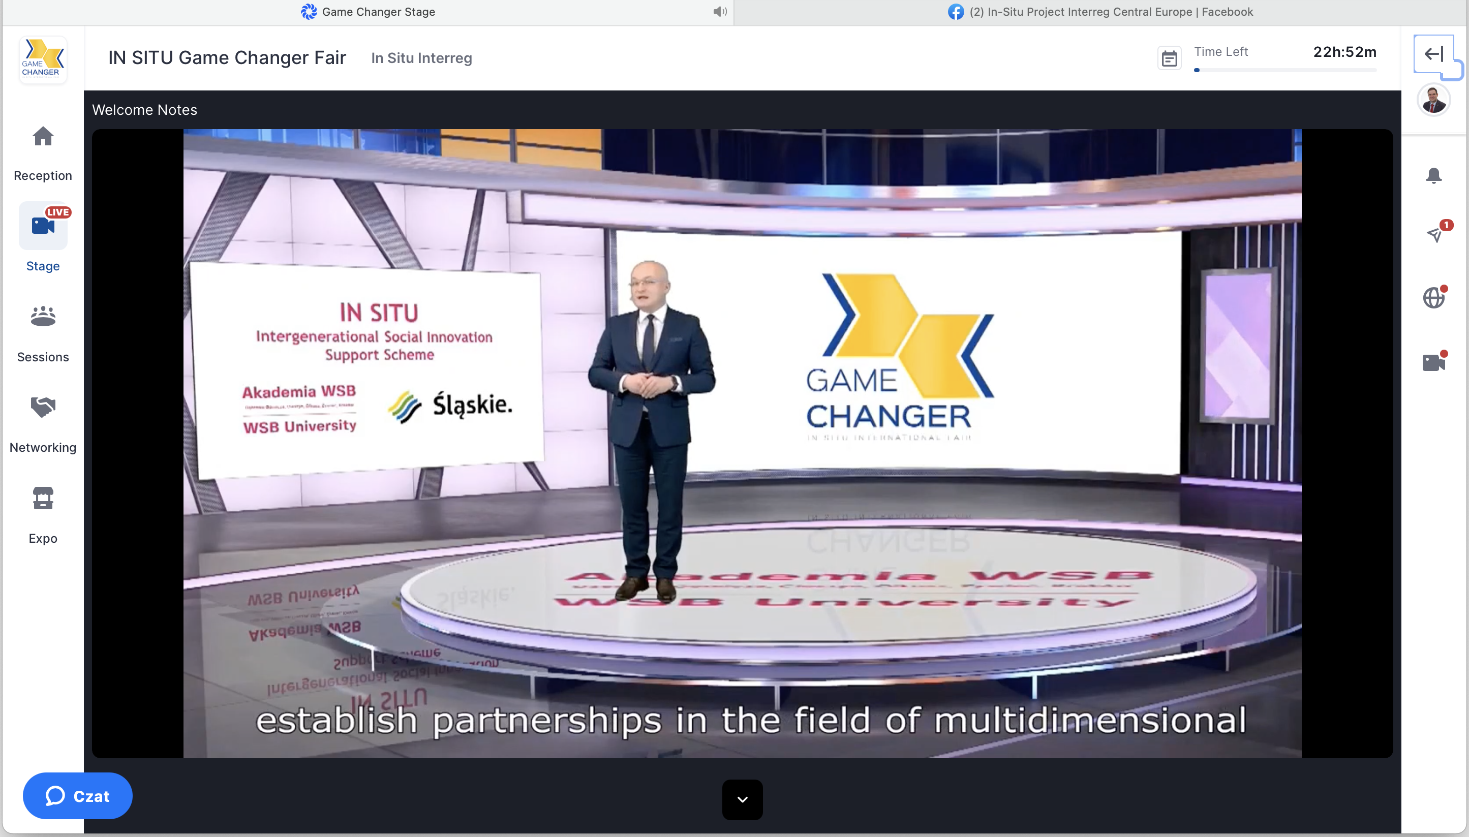Click the Networking label

pyautogui.click(x=43, y=447)
